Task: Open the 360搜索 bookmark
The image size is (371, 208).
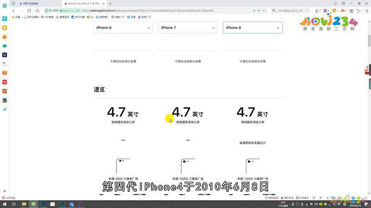Action: 47,17
